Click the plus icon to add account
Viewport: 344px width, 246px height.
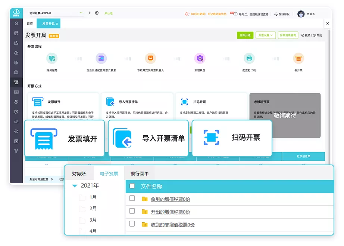pos(90,13)
